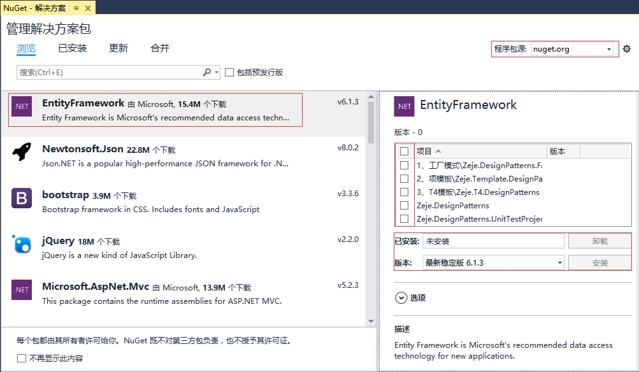Toggle 包括预发行版 checkbox
Viewport: 639px width, 372px height.
229,72
